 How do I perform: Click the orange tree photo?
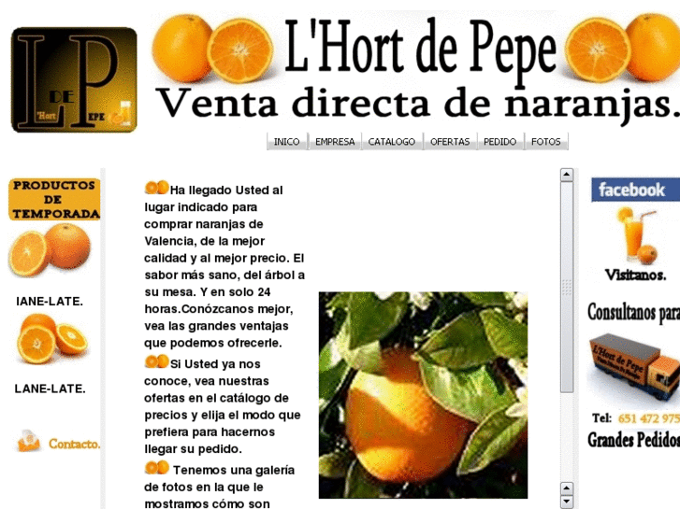coord(424,395)
